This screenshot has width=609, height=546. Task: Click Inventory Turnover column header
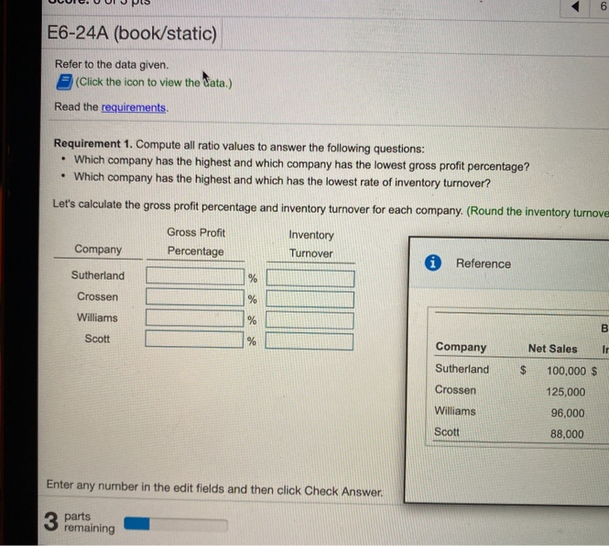point(311,243)
